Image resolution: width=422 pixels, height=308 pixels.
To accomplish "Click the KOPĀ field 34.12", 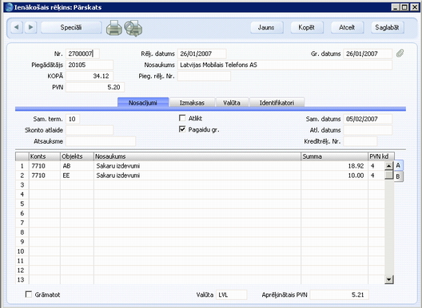I will [90, 76].
